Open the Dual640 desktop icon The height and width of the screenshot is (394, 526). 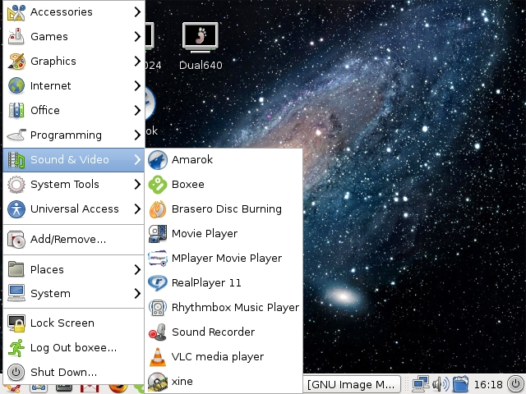point(201,46)
